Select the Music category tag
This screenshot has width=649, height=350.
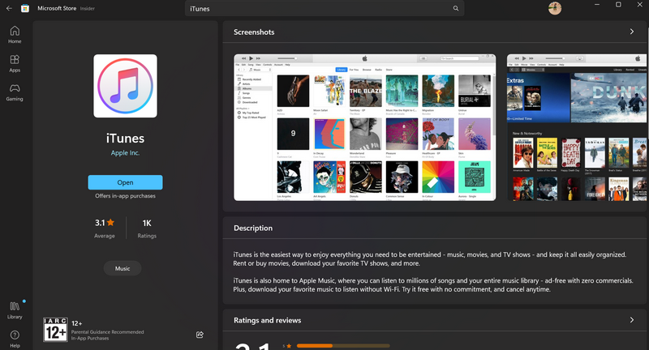122,268
